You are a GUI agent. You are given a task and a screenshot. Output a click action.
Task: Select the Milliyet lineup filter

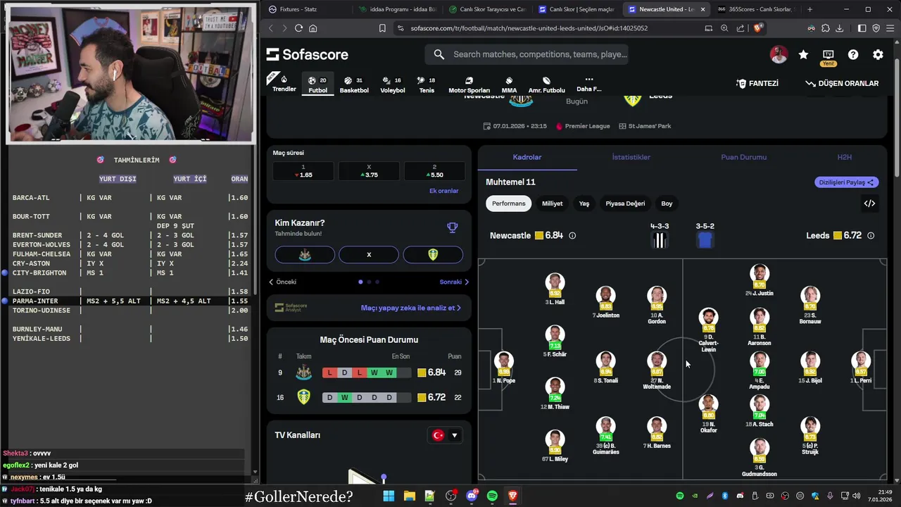tap(552, 204)
